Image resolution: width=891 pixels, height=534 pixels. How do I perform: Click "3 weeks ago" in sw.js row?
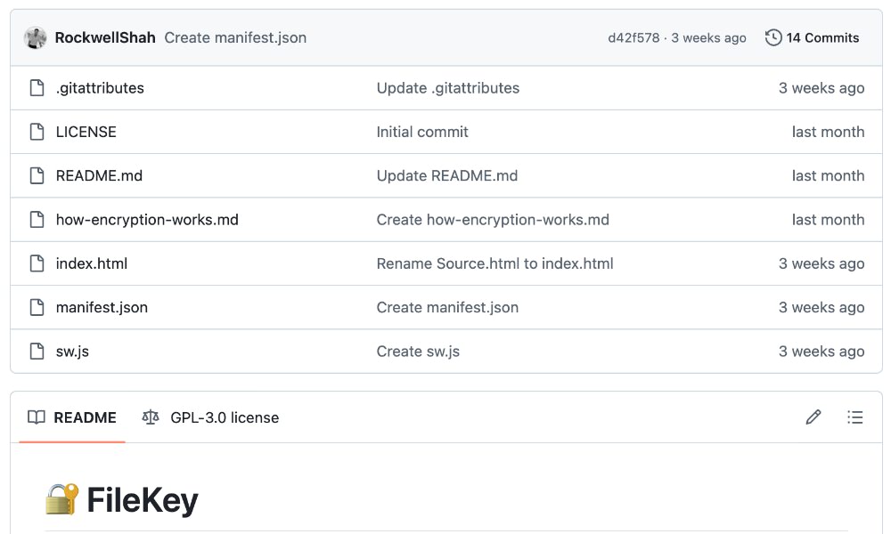(822, 352)
